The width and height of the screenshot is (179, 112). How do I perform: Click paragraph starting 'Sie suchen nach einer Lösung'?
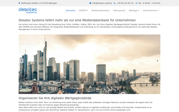point(89,27)
